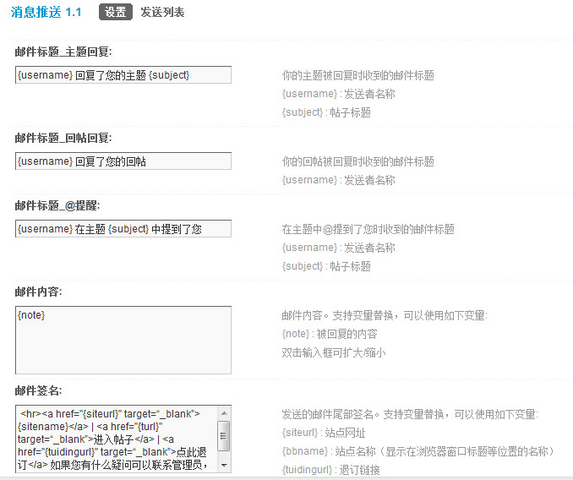Click the 邮件标题_回帖回复 label
Image resolution: width=573 pixels, height=480 pixels.
click(x=63, y=138)
